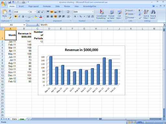The width and height of the screenshot is (166, 124).
Task: Switch to the Insert ribbon tab
Action: [21, 6]
